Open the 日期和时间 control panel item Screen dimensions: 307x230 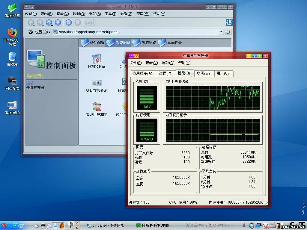coord(97,61)
